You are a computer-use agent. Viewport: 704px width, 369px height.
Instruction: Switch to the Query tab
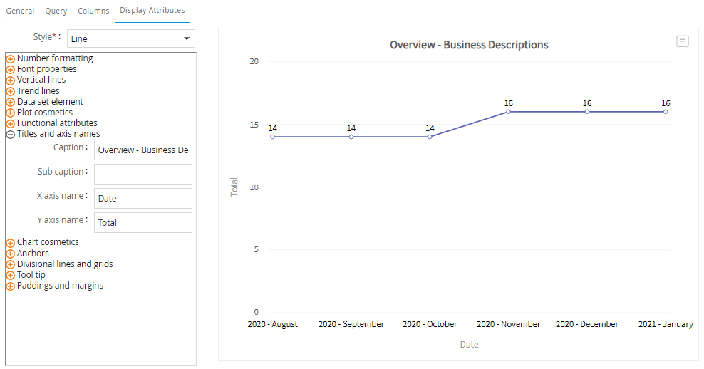coord(56,11)
